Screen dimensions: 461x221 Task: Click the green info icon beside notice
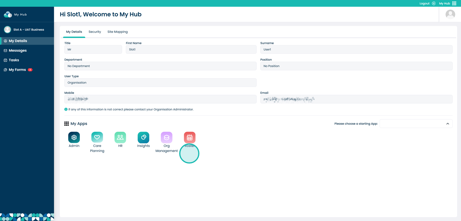[x=66, y=109]
